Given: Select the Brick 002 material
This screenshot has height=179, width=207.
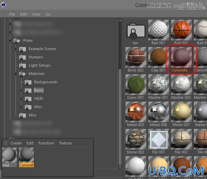Looking at the screenshot, I should click(136, 57).
